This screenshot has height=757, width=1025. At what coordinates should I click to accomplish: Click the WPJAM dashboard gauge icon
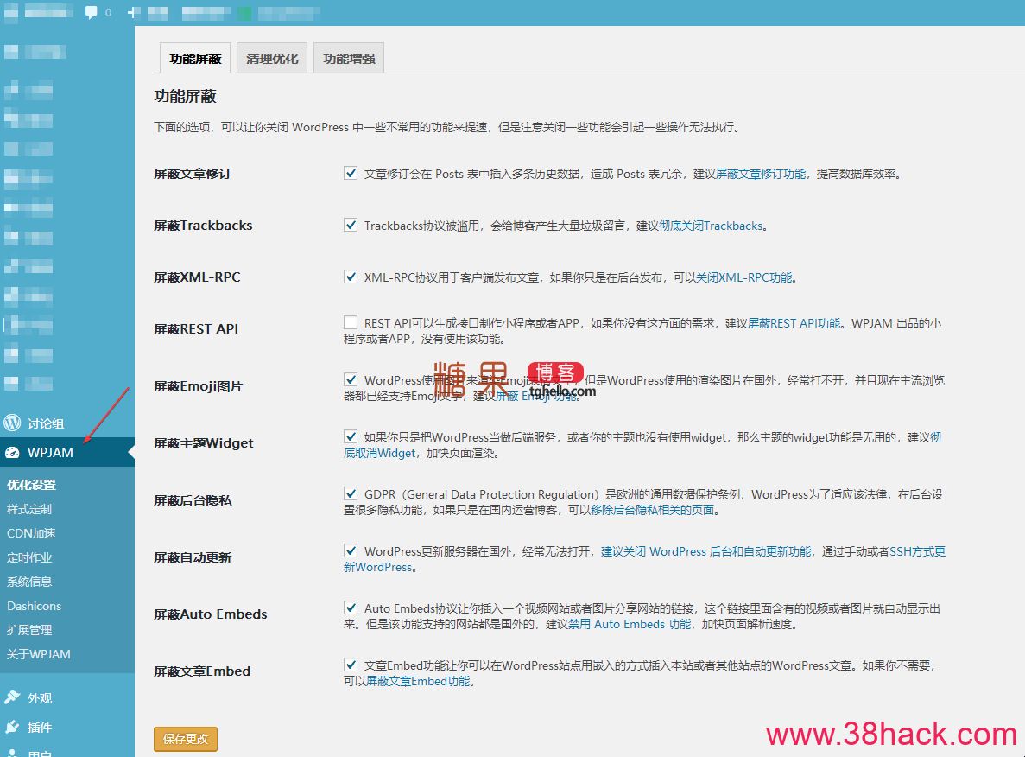(12, 452)
